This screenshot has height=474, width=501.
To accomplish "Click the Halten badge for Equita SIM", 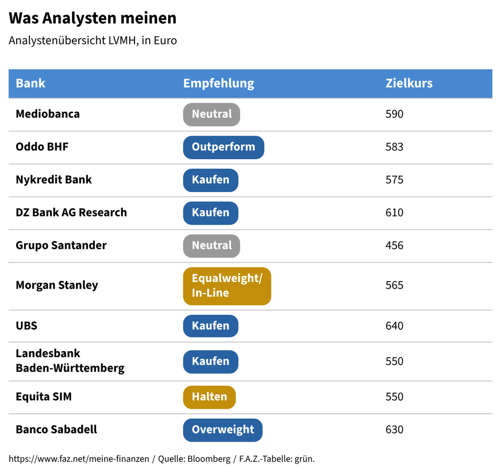I will click(x=209, y=397).
